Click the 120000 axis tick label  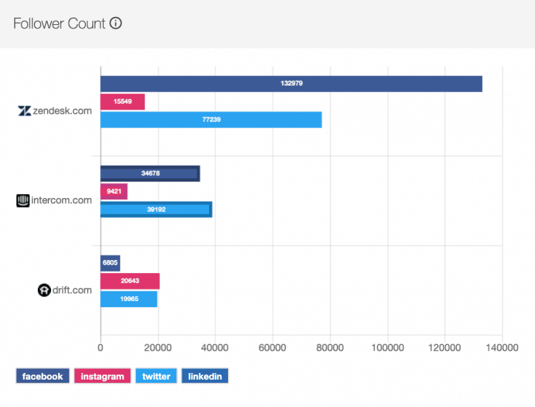445,348
